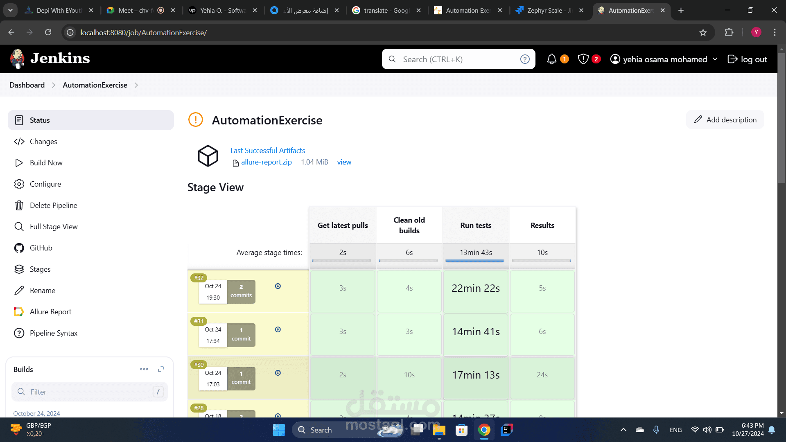Expand chevron after AutomationExercise breadcrumb

click(x=136, y=85)
